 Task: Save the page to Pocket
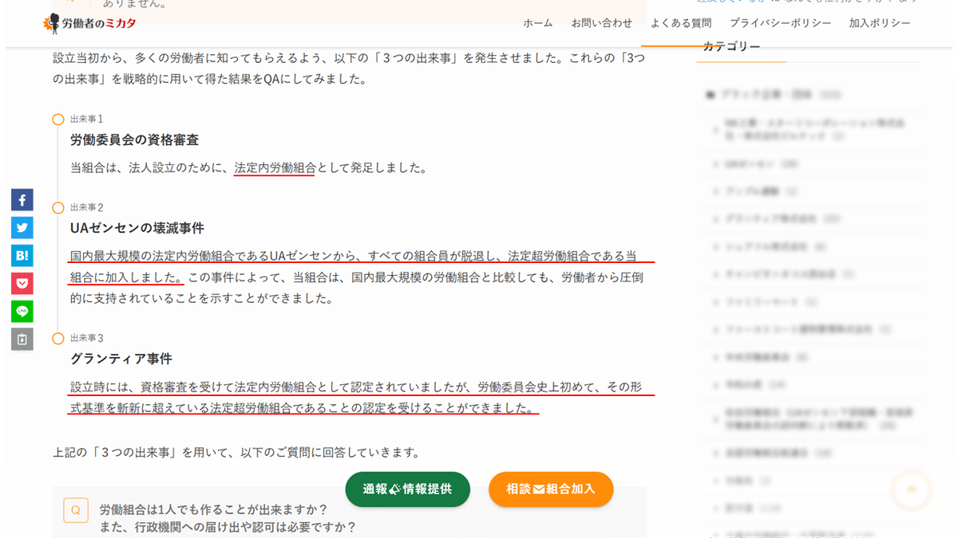point(22,284)
